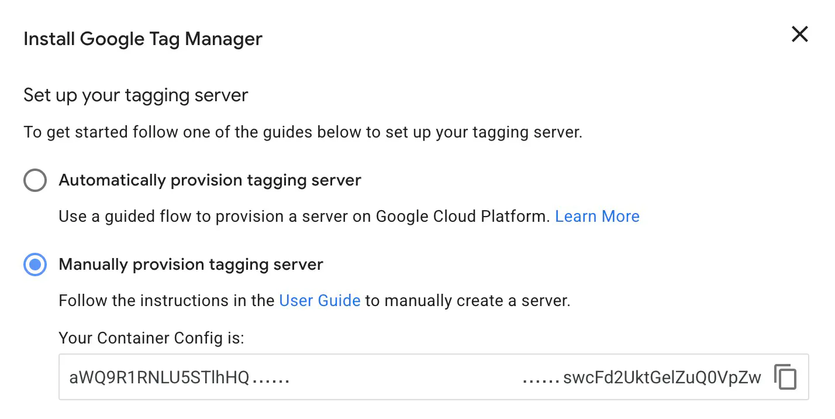
Task: Click the 'Automatically provision tagging server' label
Action: [x=210, y=180]
